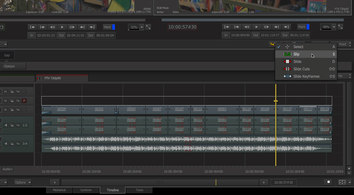Hide the top video track via eye icon
354x195 pixels.
coord(6,92)
